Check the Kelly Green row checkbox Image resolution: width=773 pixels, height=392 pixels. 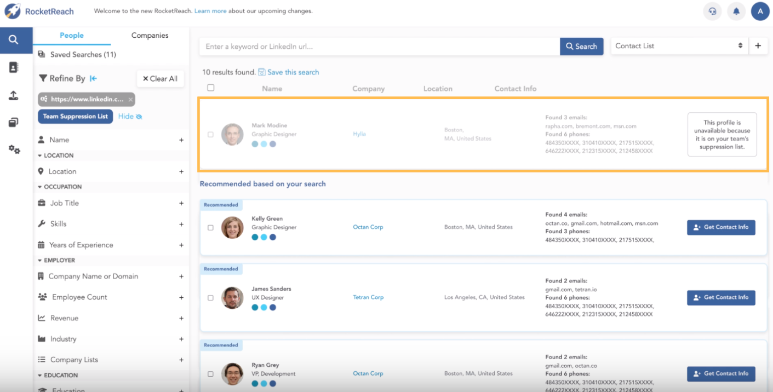pos(210,227)
